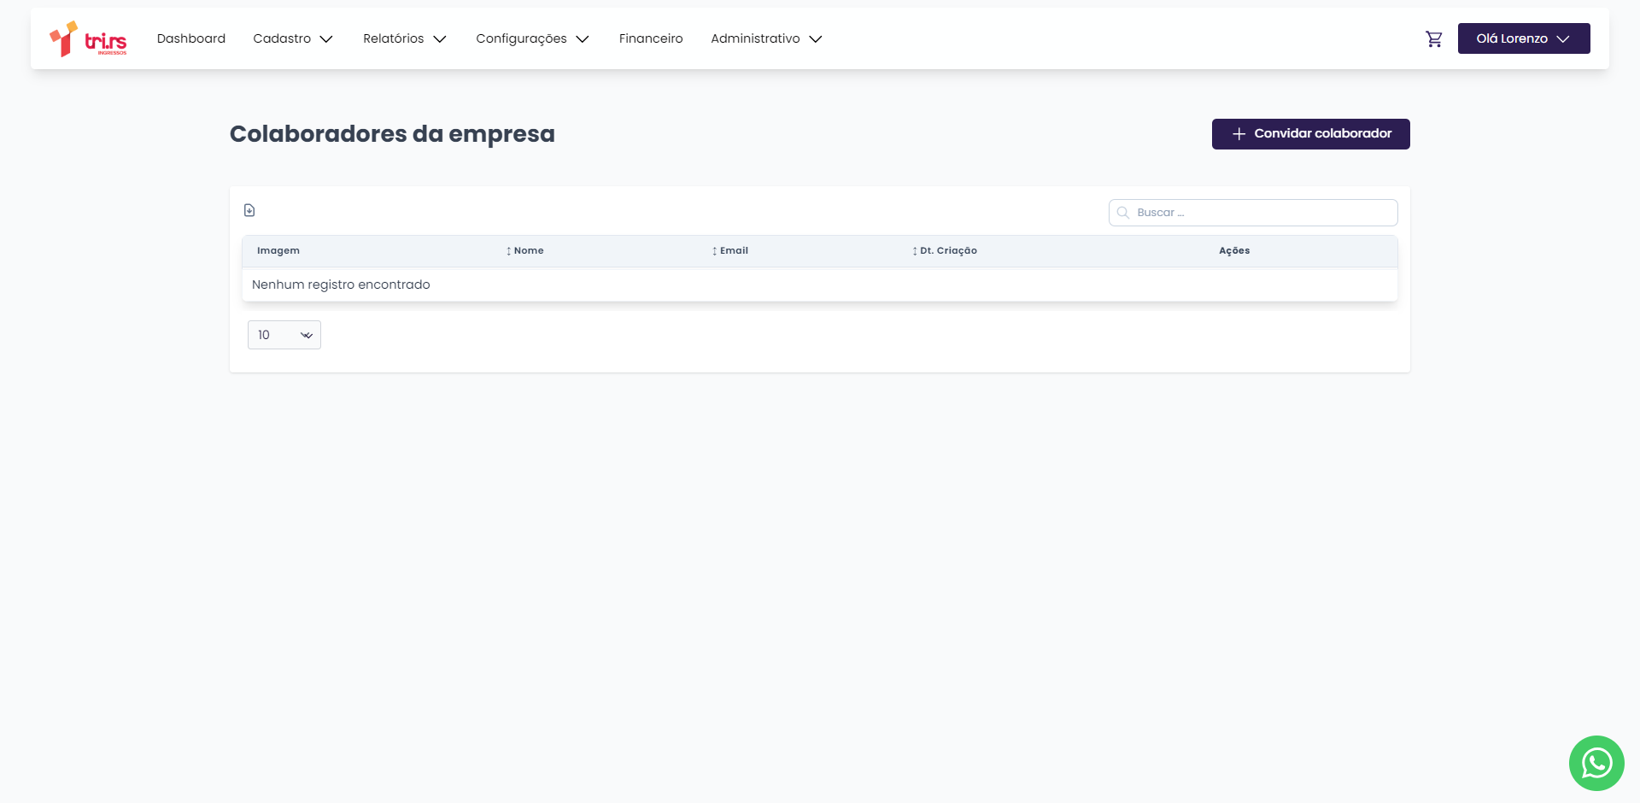
Task: Click the Ações column header
Action: 1234,251
